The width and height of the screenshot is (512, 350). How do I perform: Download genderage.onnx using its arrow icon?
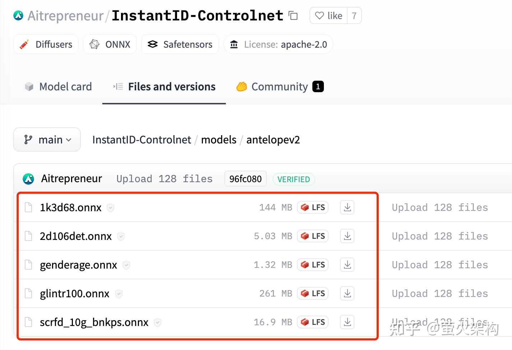tap(347, 265)
